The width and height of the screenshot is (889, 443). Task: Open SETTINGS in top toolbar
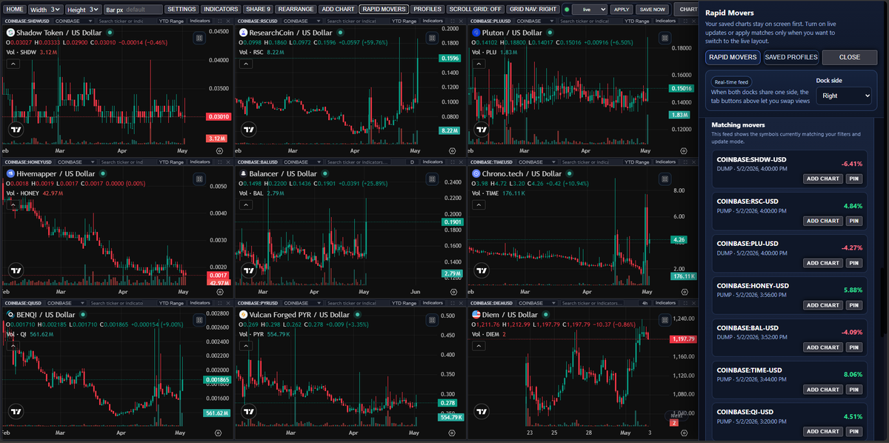[x=182, y=10]
